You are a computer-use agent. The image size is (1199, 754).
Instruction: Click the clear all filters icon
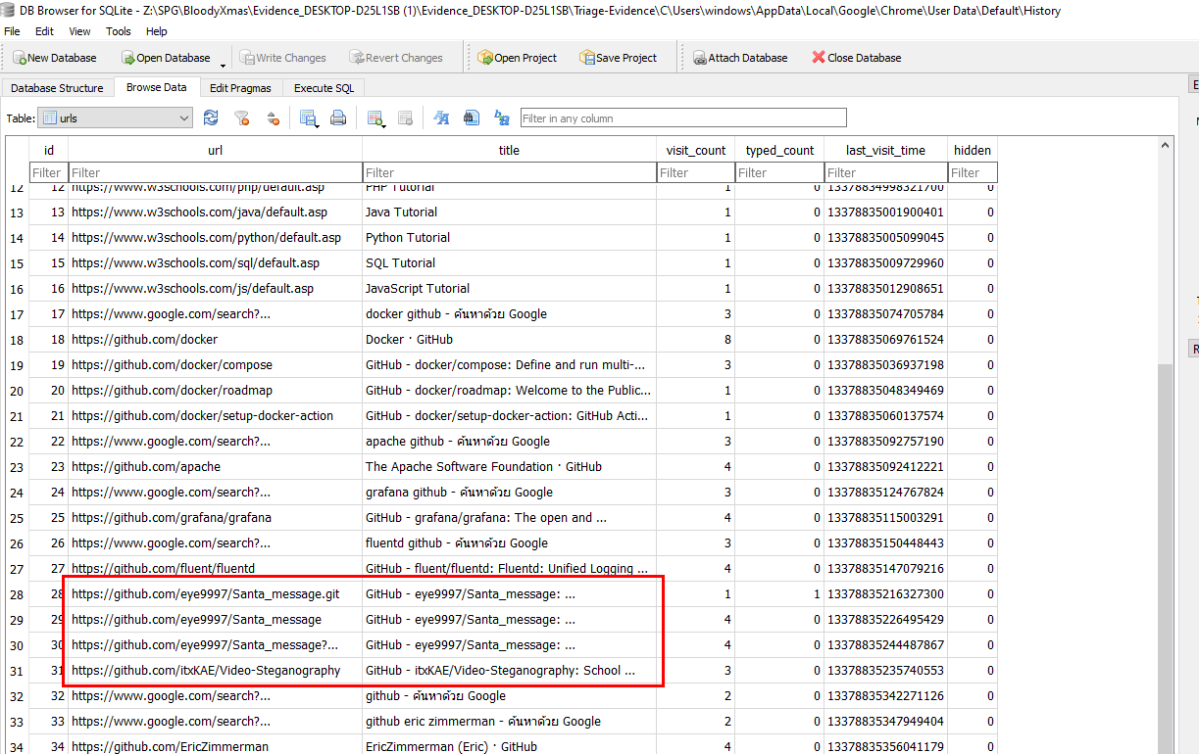click(241, 118)
